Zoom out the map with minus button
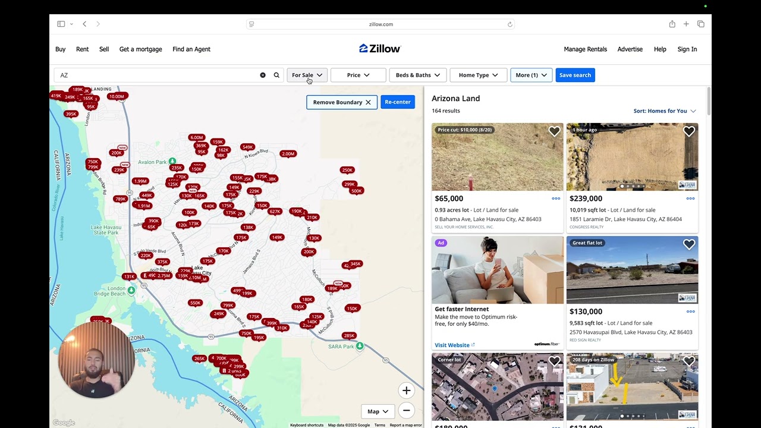 (406, 410)
